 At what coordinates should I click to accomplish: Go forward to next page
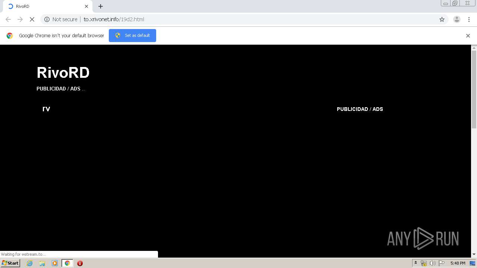[x=20, y=19]
